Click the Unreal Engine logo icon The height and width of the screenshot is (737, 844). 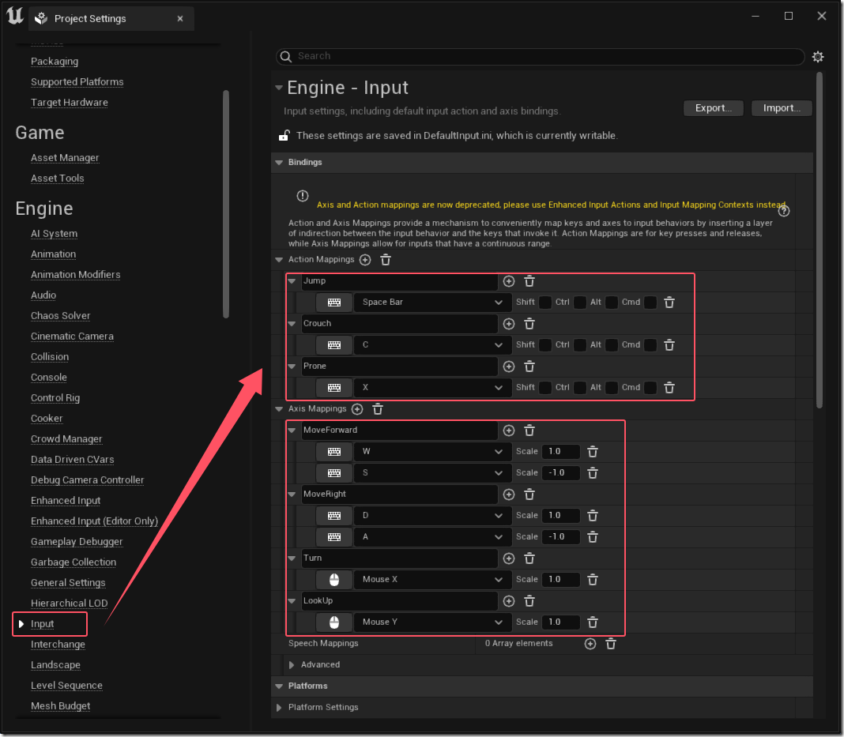coord(14,16)
